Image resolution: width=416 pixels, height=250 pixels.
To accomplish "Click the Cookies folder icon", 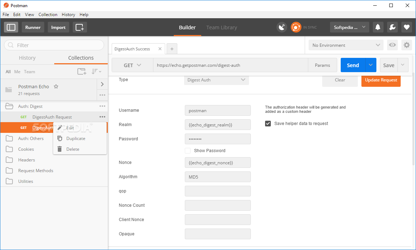I will click(9, 149).
